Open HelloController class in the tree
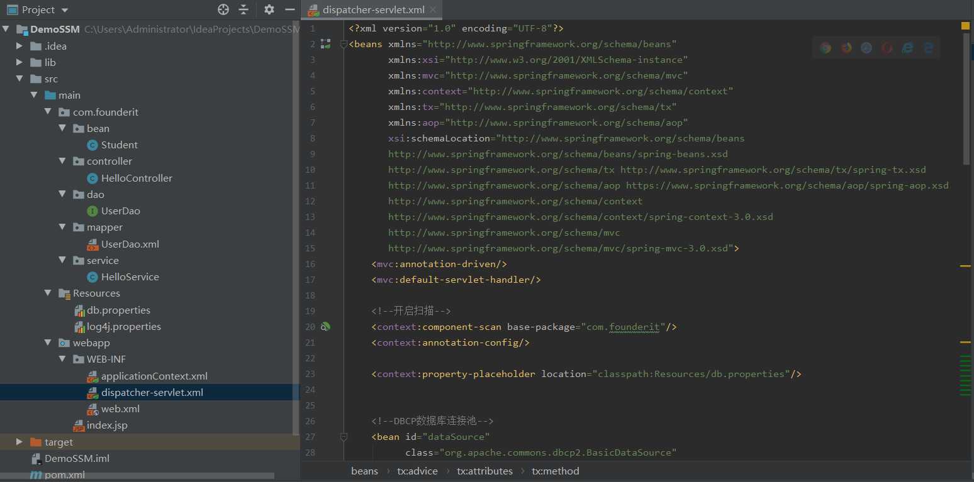This screenshot has width=974, height=482. (x=137, y=178)
